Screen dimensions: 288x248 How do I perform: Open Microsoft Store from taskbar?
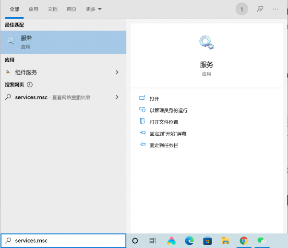[207, 241]
